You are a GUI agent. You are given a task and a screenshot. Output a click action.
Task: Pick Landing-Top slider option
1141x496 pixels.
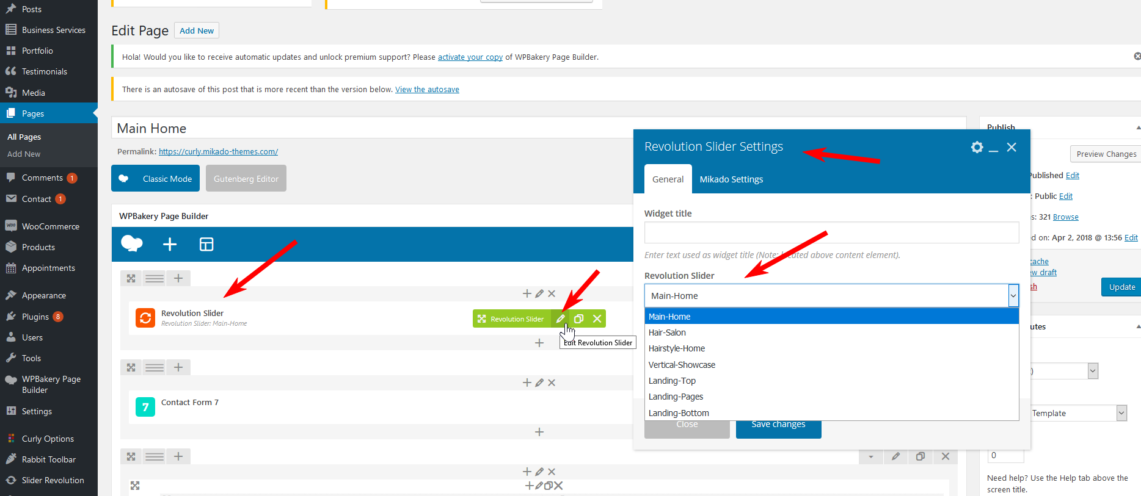[x=831, y=381]
